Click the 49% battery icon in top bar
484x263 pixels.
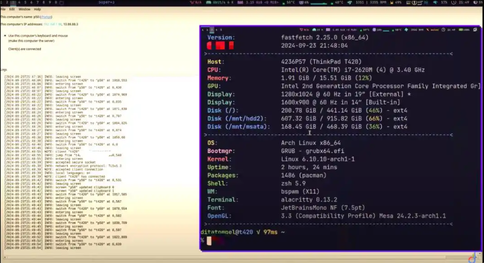point(391,2)
